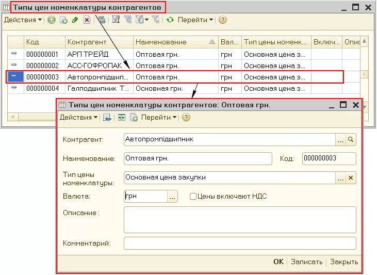Click the red X Mark for deletion icon
This screenshot has width=377, height=275.
(87, 20)
